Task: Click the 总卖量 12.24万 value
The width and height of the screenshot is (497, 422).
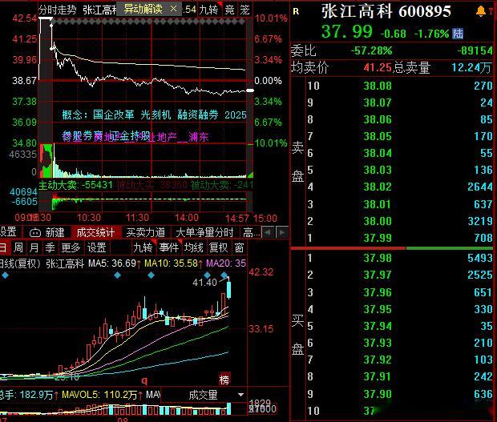Action: coord(471,67)
